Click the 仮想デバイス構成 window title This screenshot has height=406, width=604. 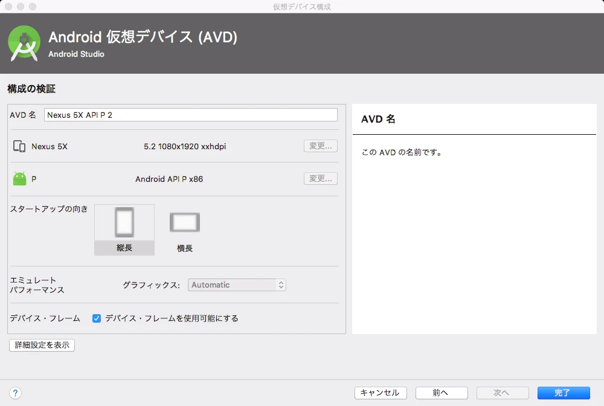click(x=301, y=7)
